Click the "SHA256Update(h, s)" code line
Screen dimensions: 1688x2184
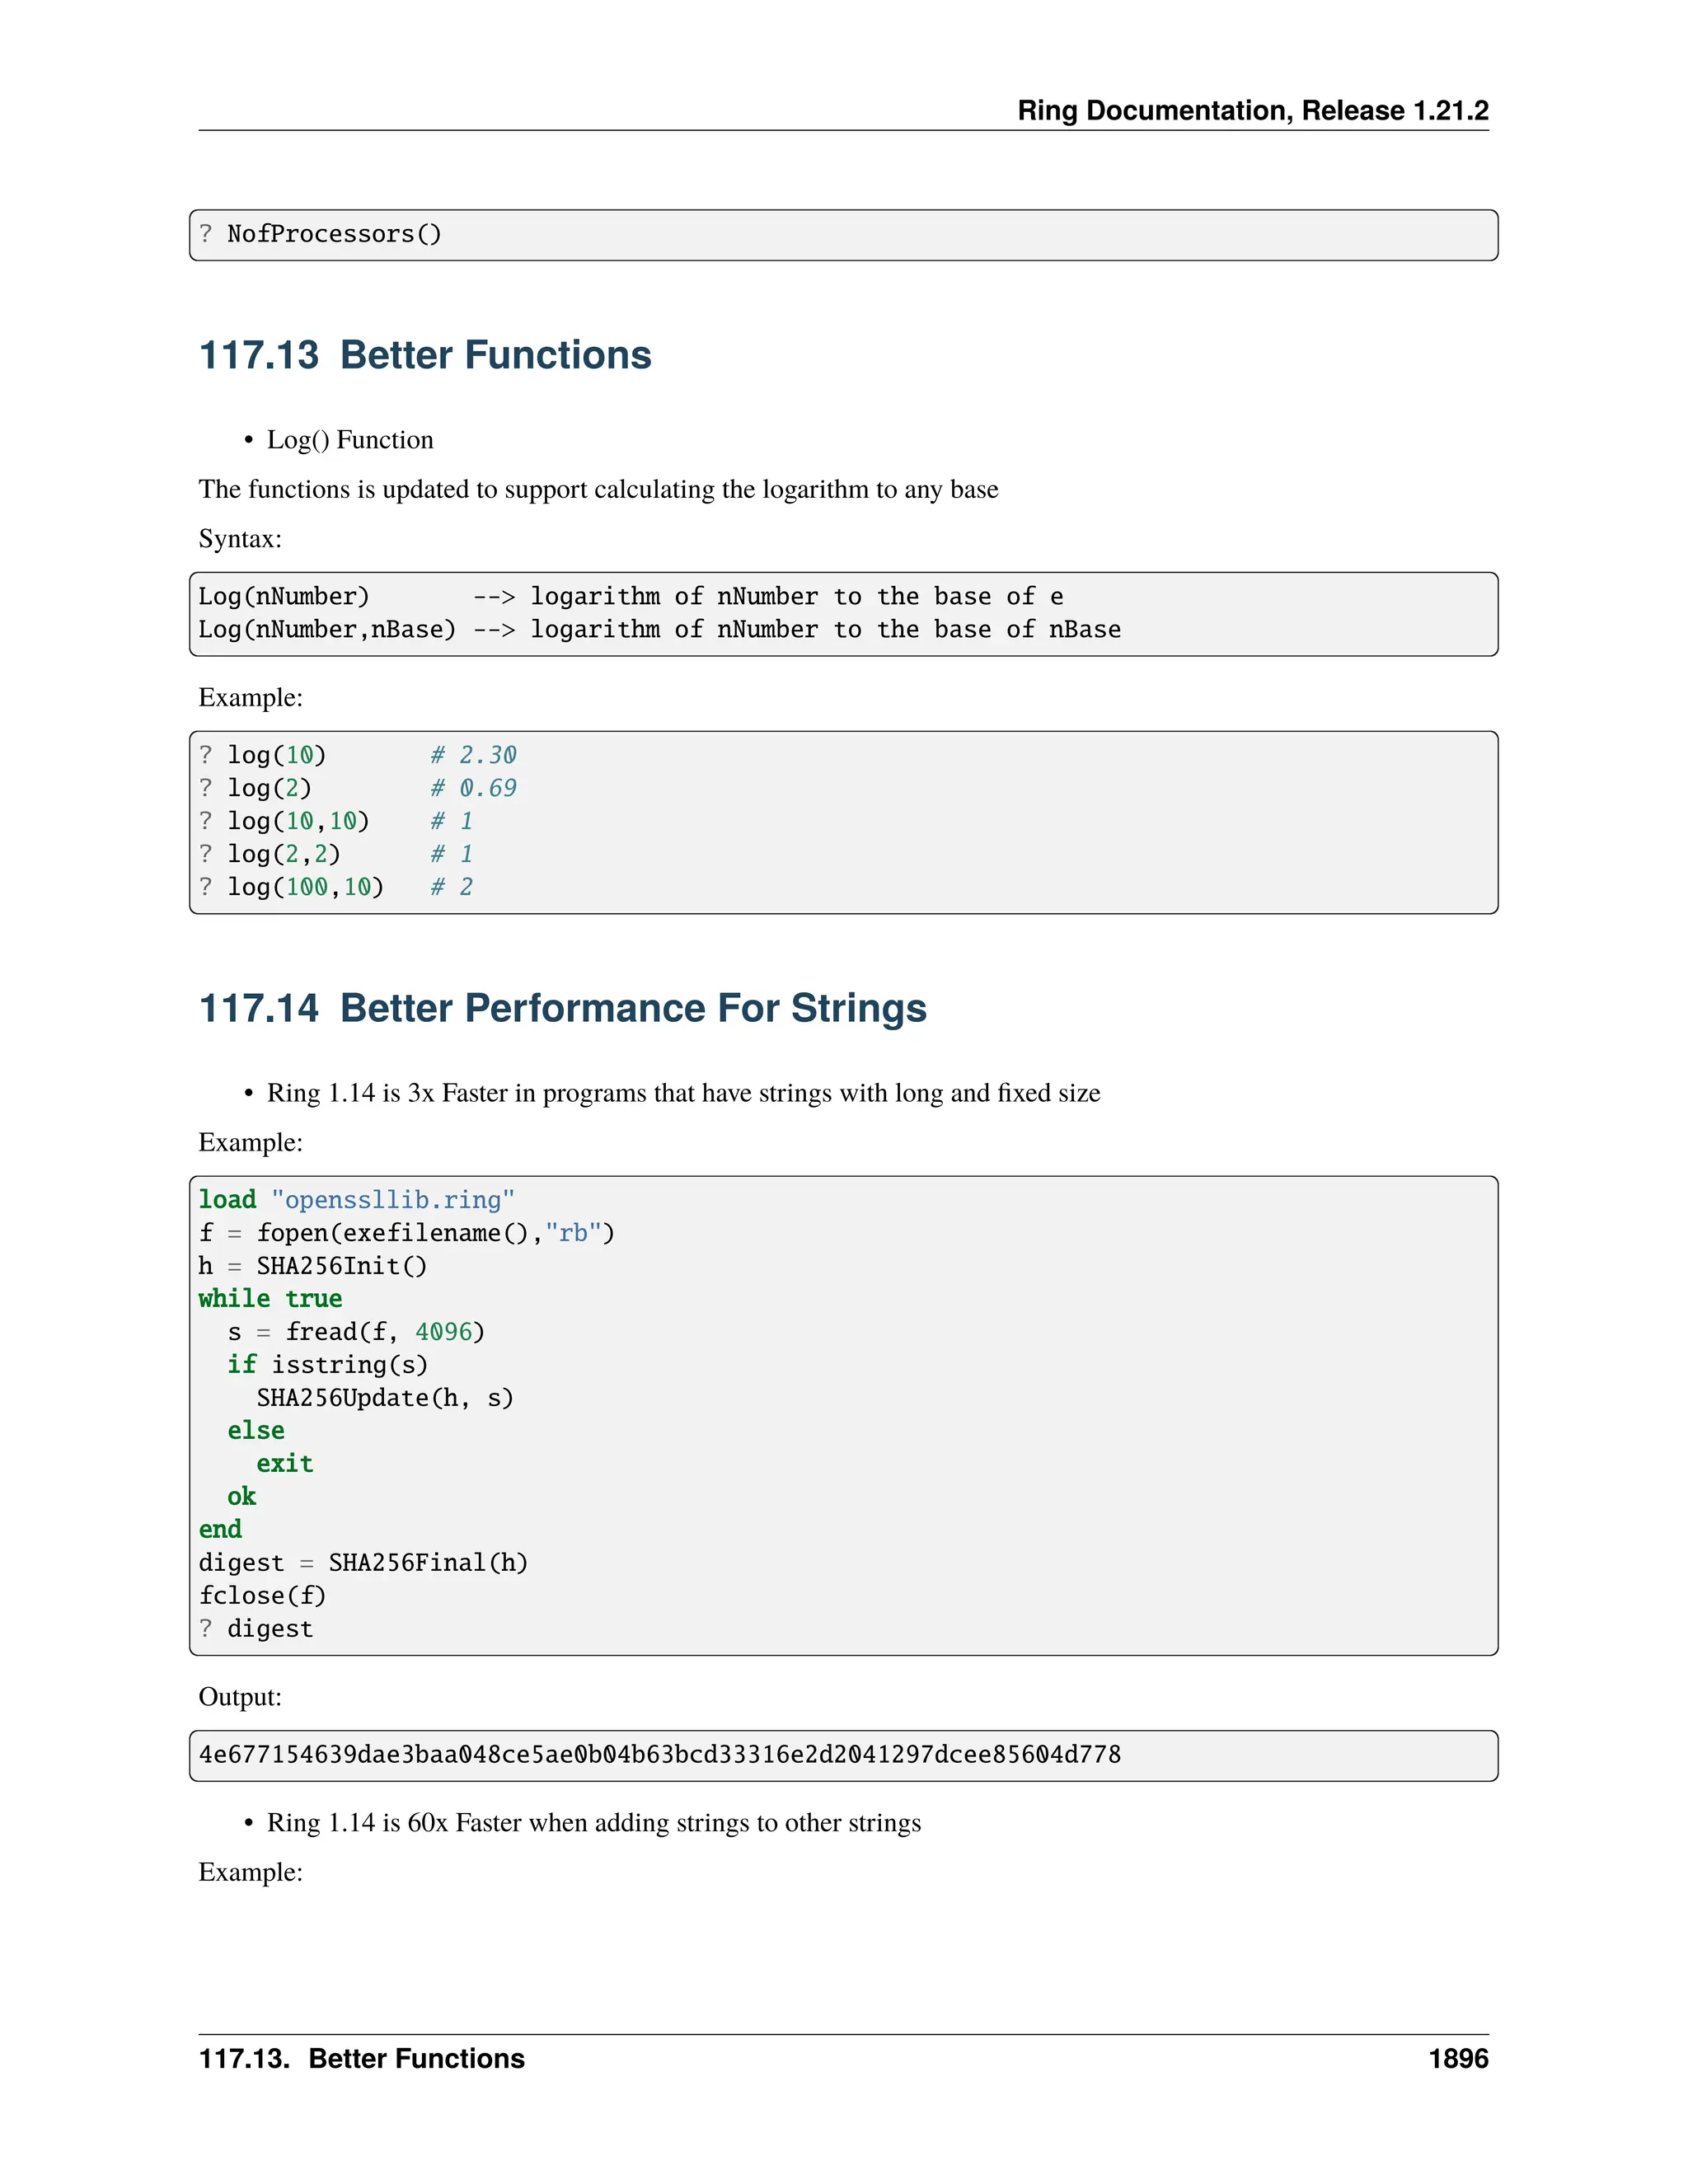pos(385,1398)
